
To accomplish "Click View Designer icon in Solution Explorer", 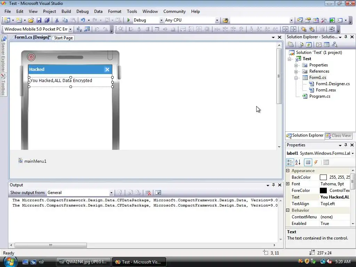I will pyautogui.click(x=326, y=45).
